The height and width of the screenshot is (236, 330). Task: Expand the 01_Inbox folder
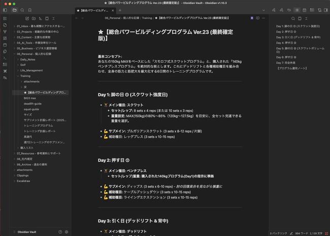(40, 26)
